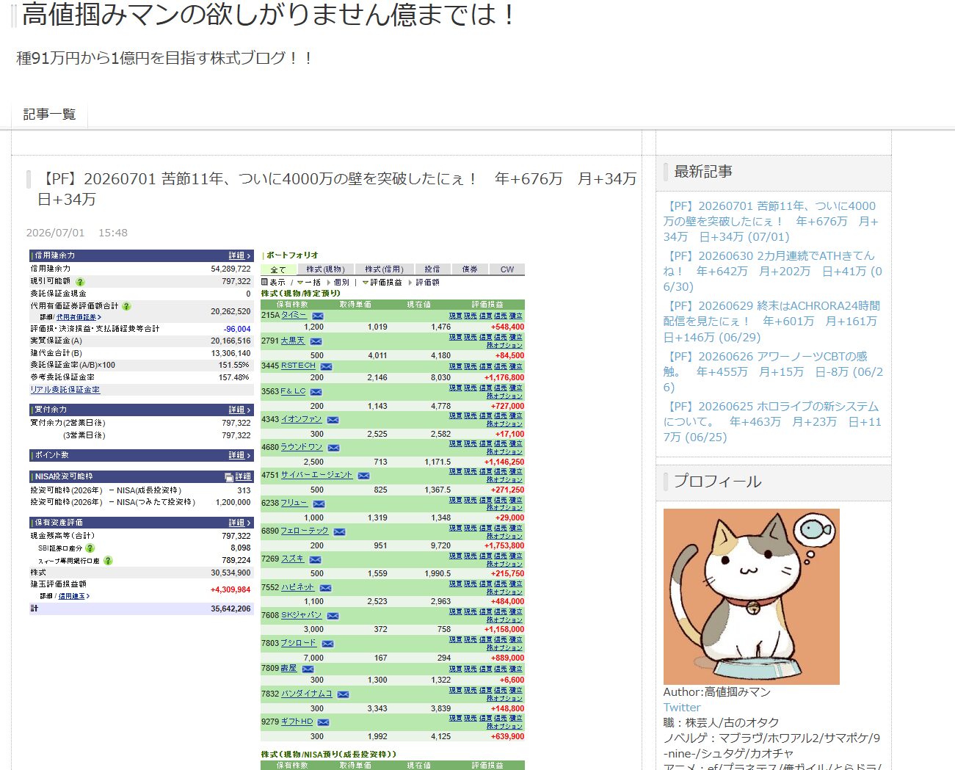Toggle the 一括 display option arrow
The width and height of the screenshot is (955, 770).
[x=299, y=283]
